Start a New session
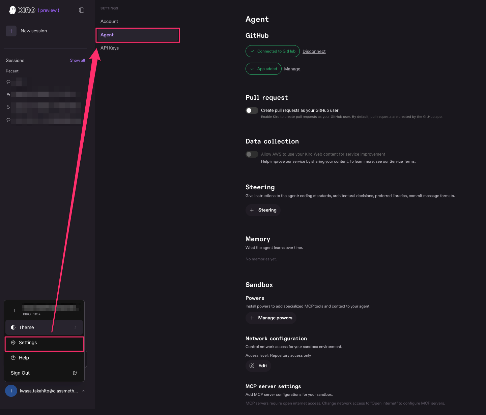486x415 pixels. click(34, 31)
